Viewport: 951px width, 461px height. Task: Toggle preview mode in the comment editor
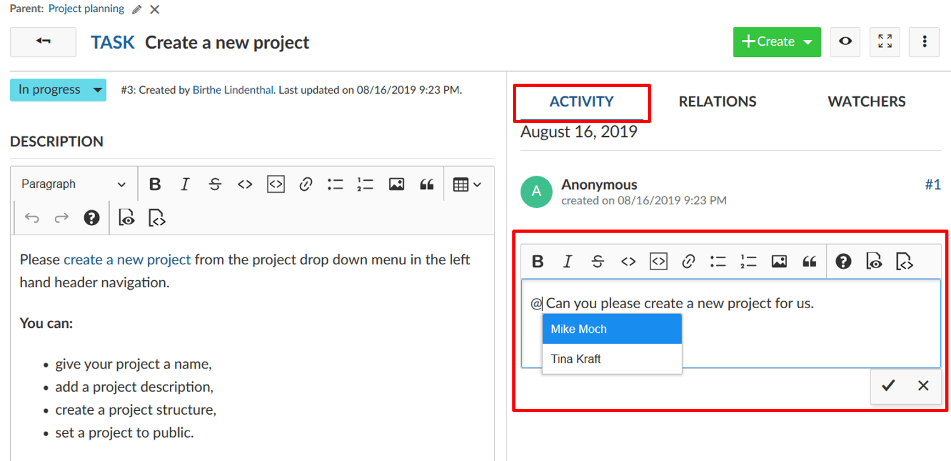coord(874,261)
